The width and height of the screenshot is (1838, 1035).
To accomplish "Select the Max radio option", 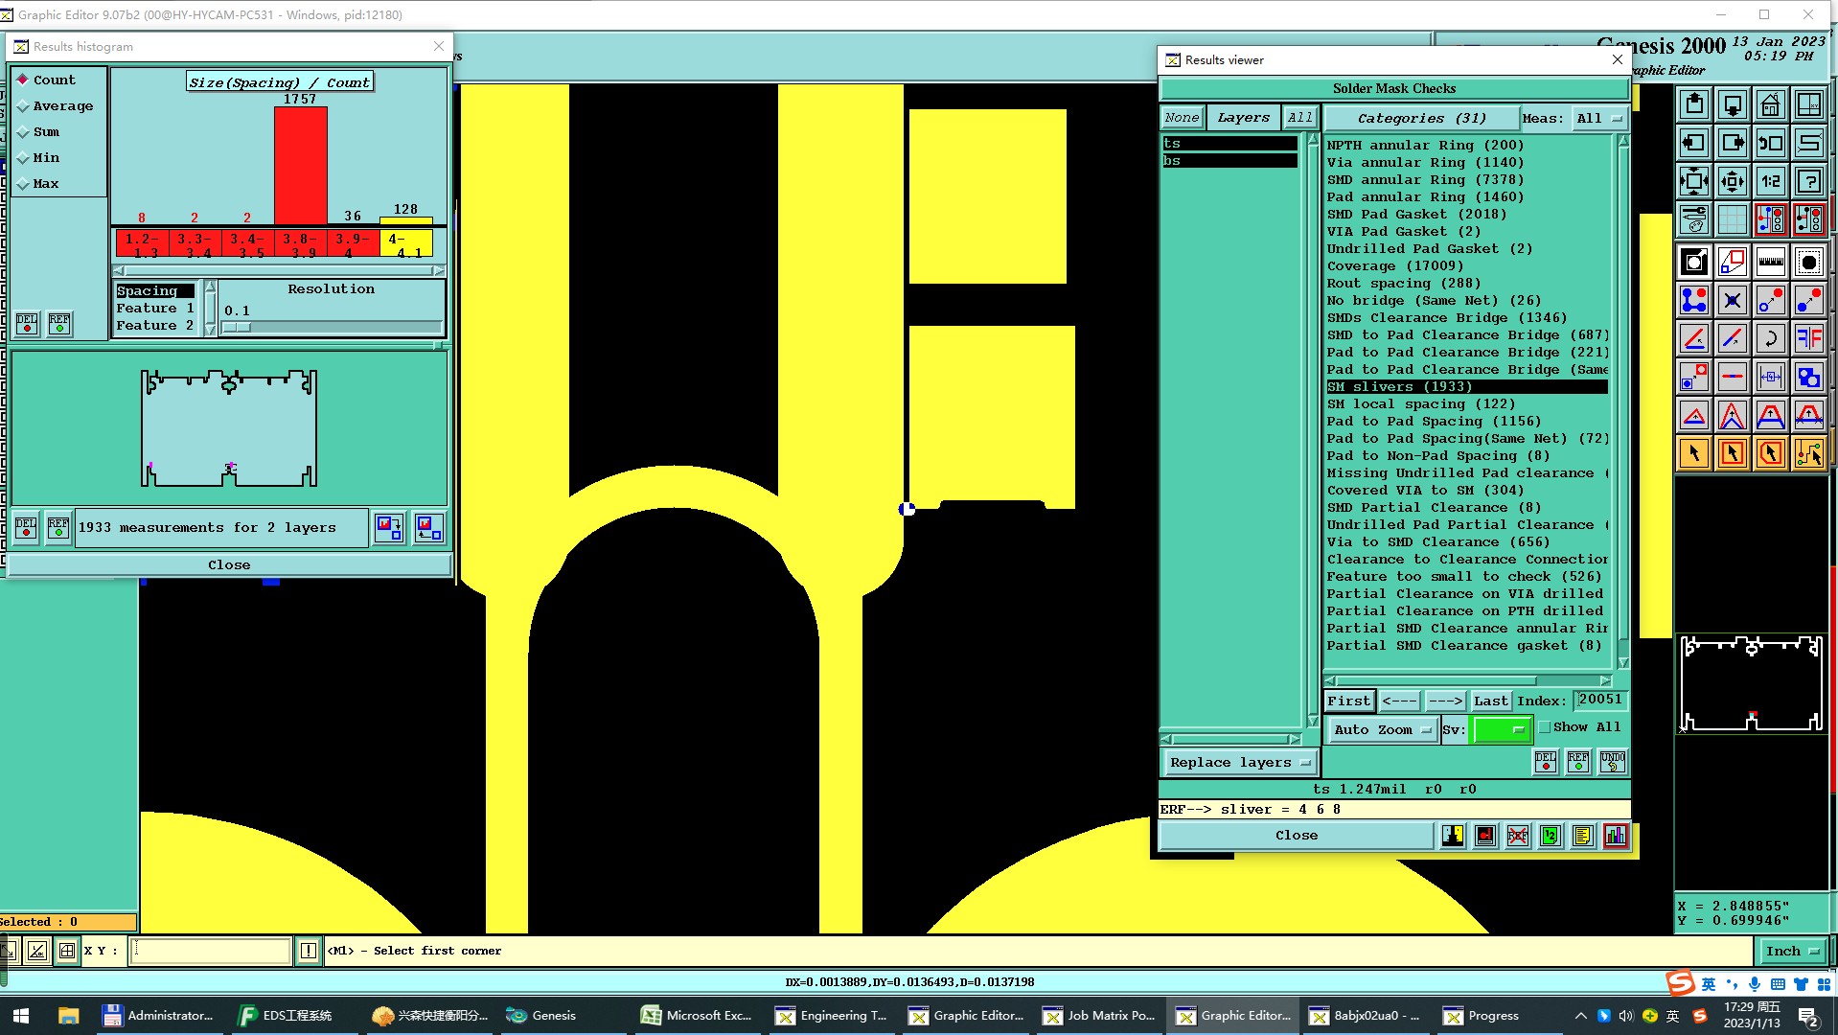I will click(x=37, y=183).
